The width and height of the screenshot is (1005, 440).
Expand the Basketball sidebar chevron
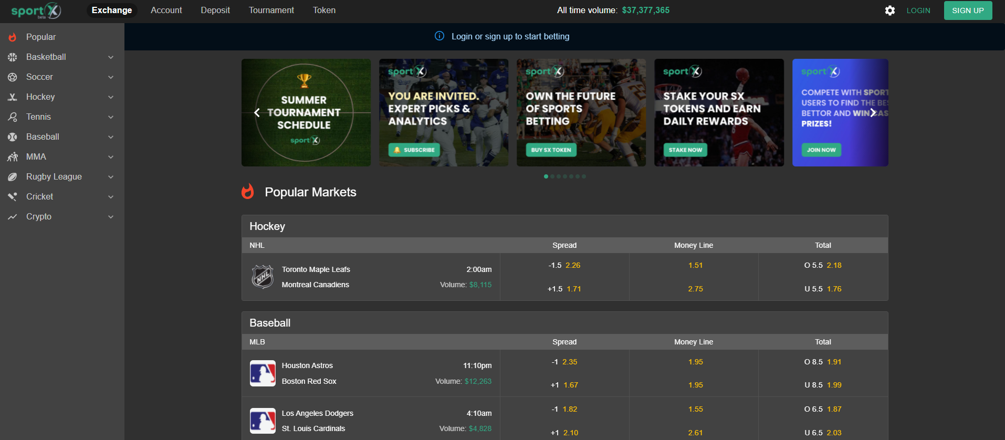click(111, 57)
